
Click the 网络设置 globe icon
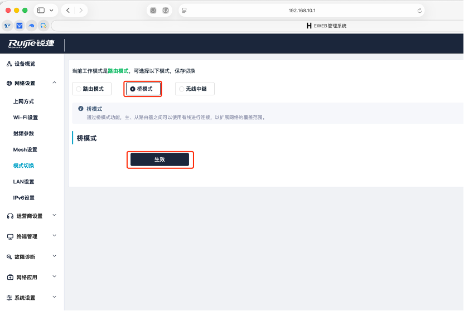click(x=9, y=83)
